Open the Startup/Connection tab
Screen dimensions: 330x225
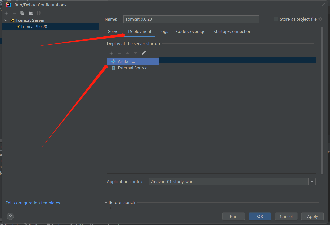(x=232, y=31)
